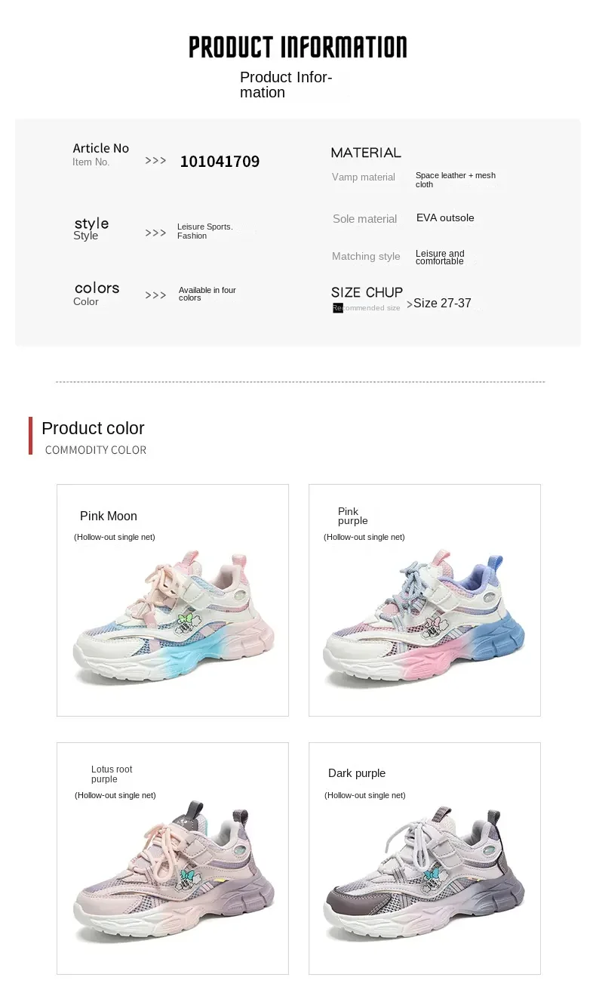Click the Pink purple color name
This screenshot has height=996, width=596.
click(x=352, y=517)
